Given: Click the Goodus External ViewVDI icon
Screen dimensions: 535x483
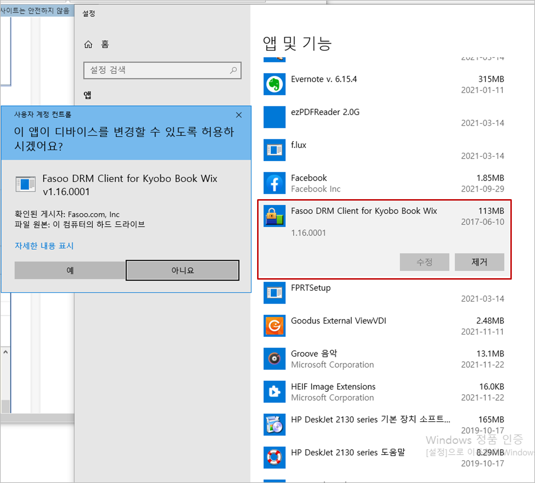Looking at the screenshot, I should pos(274,326).
